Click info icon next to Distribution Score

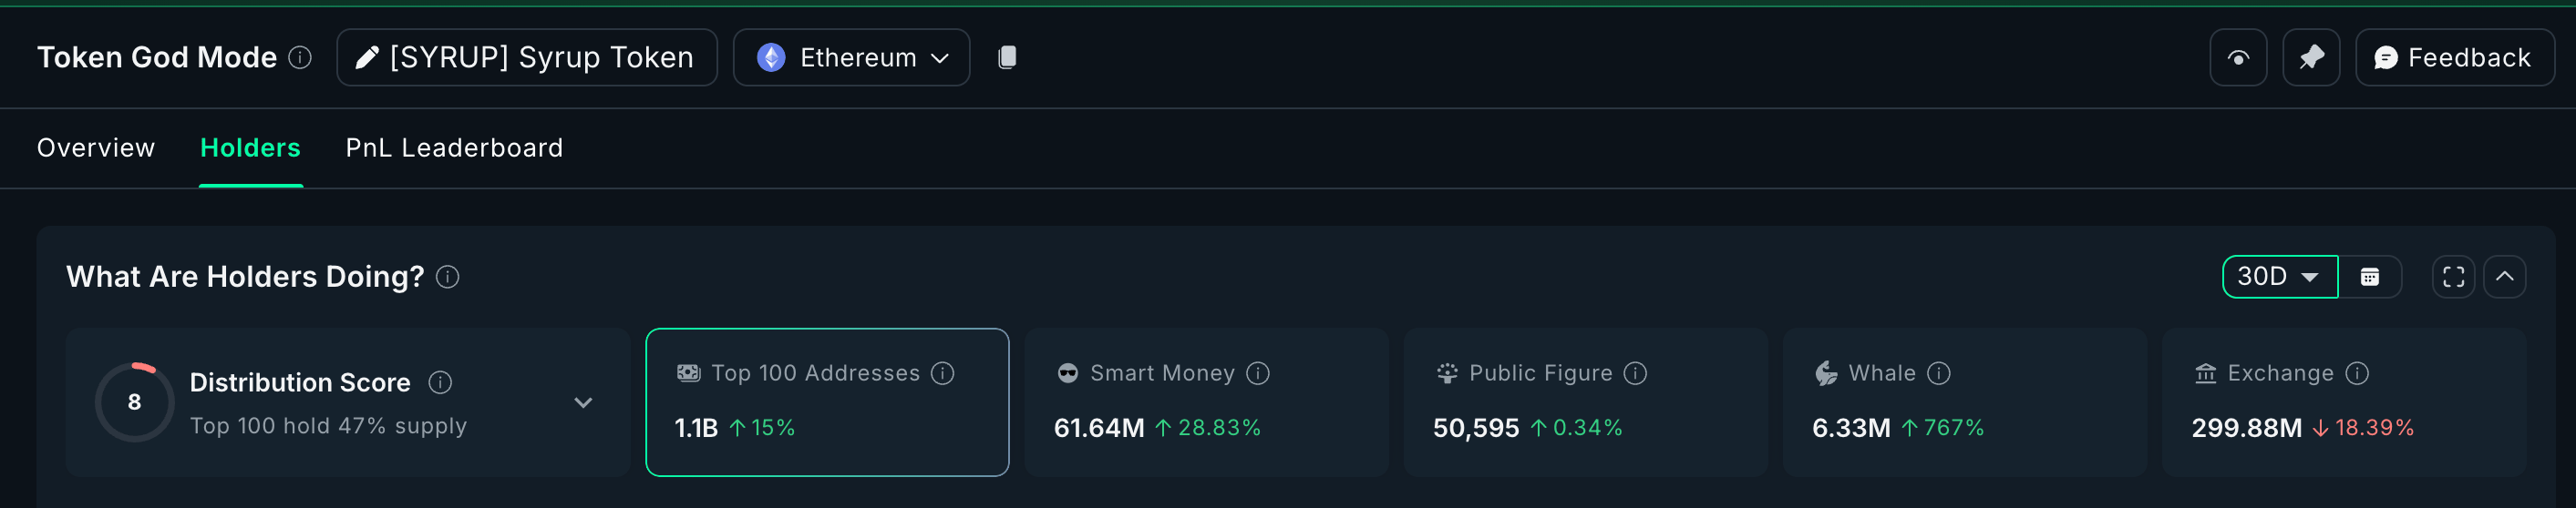(x=440, y=382)
